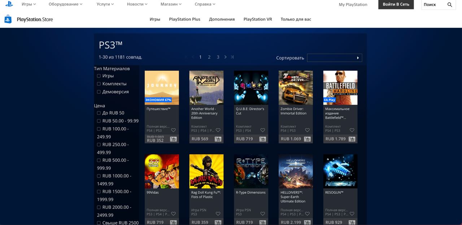The width and height of the screenshot is (462, 225).
Task: Check the Демоверсия checkbox
Action: coord(99,92)
